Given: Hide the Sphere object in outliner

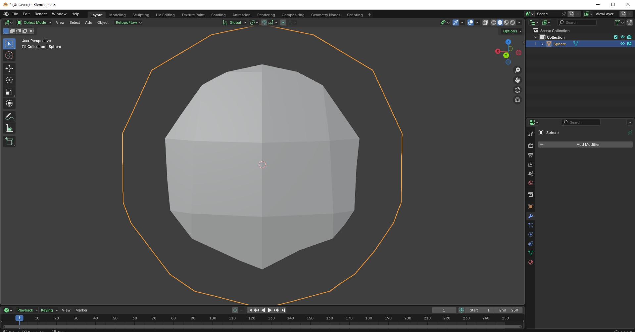Looking at the screenshot, I should coord(622,44).
